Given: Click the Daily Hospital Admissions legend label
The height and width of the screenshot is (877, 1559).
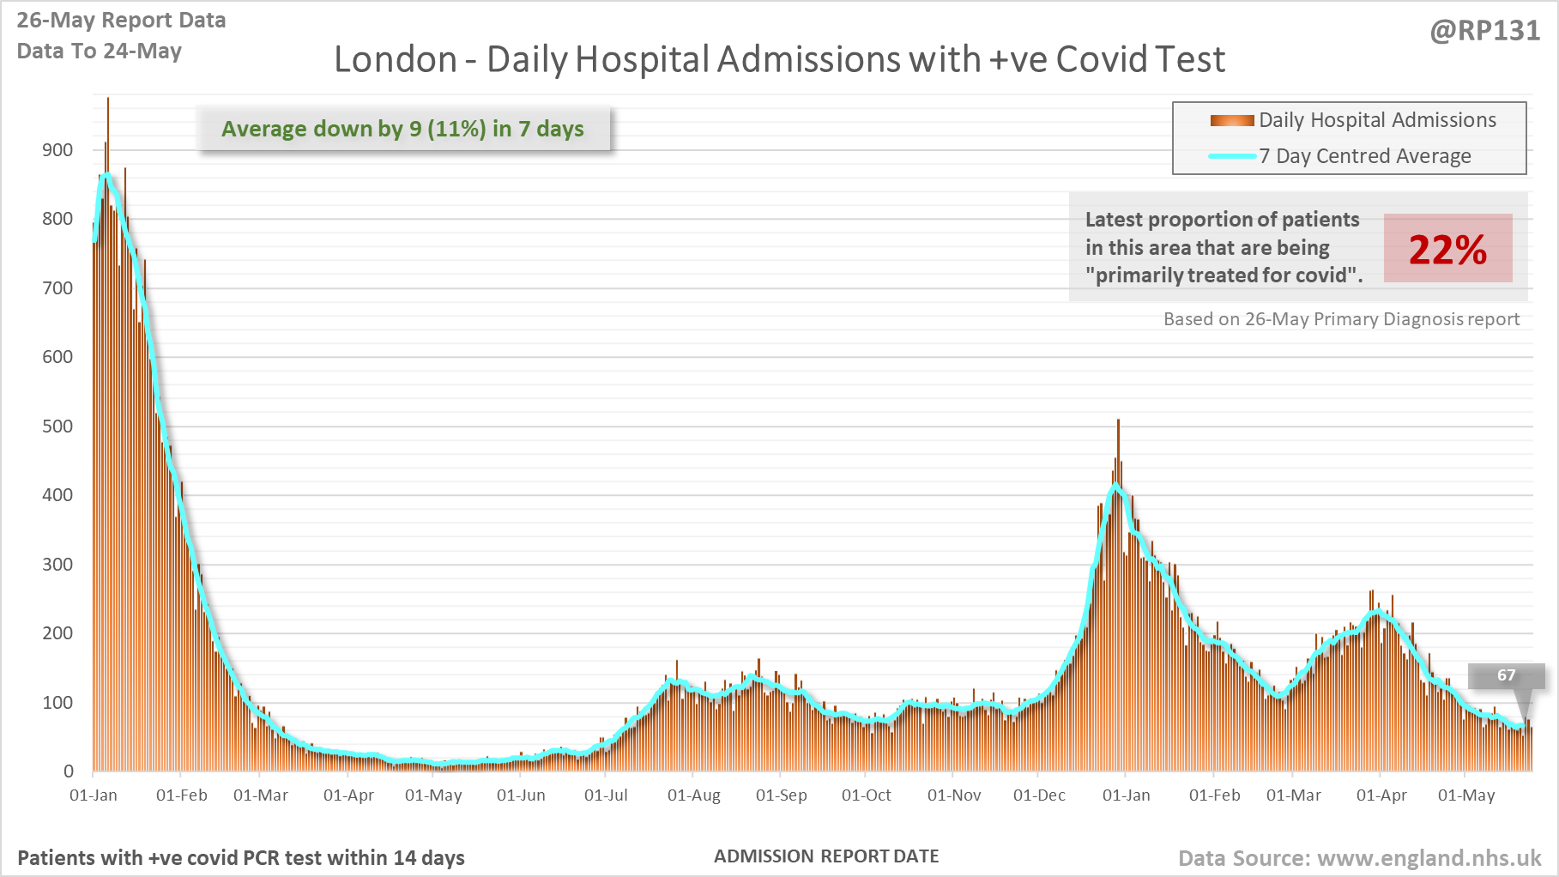Looking at the screenshot, I should pos(1377,120).
